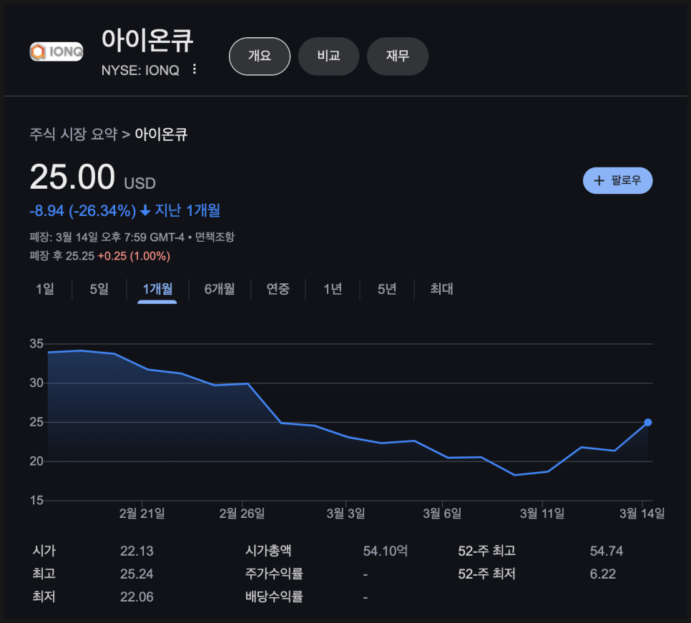The image size is (691, 623).
Task: Click the 시가총액 value 54.10억
Action: point(385,551)
